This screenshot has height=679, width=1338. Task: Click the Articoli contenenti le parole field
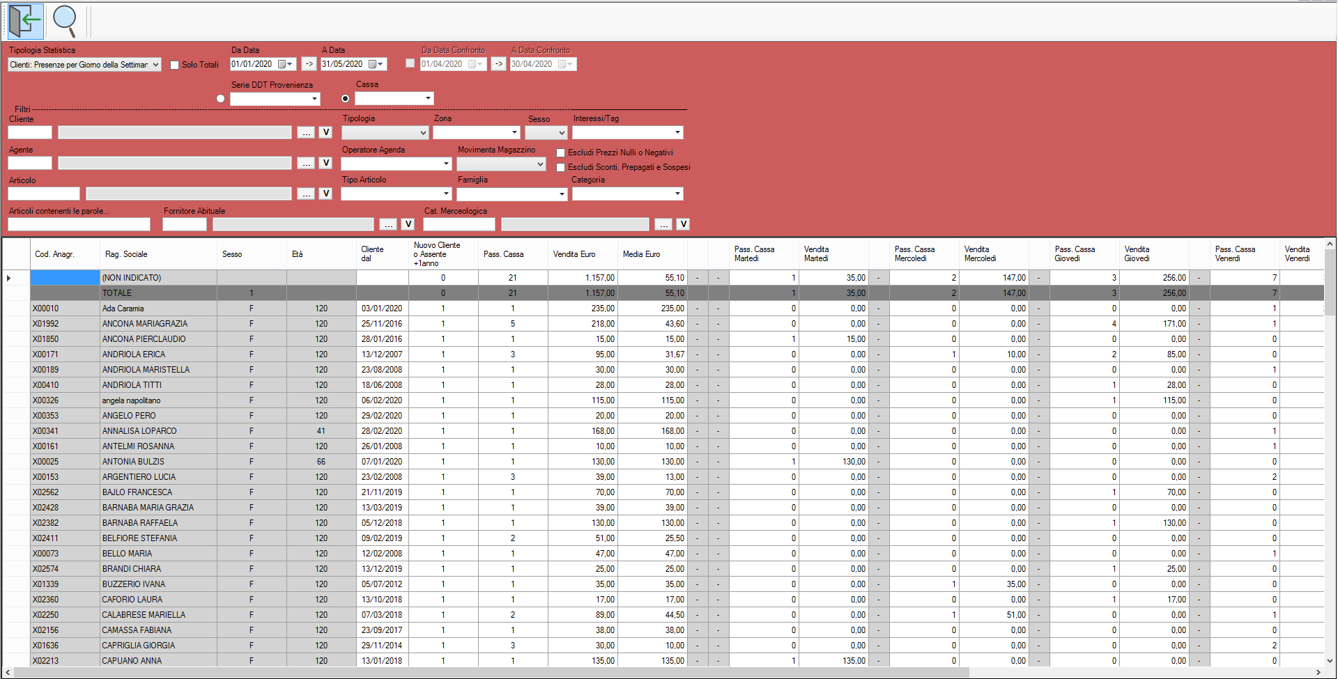[x=79, y=224]
